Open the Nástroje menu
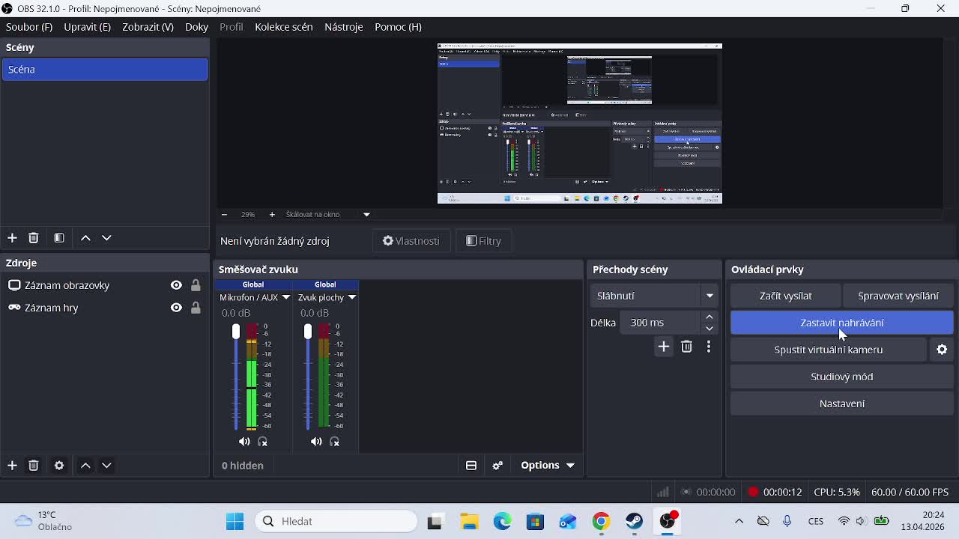Screen dimensions: 959x539 tap(343, 27)
